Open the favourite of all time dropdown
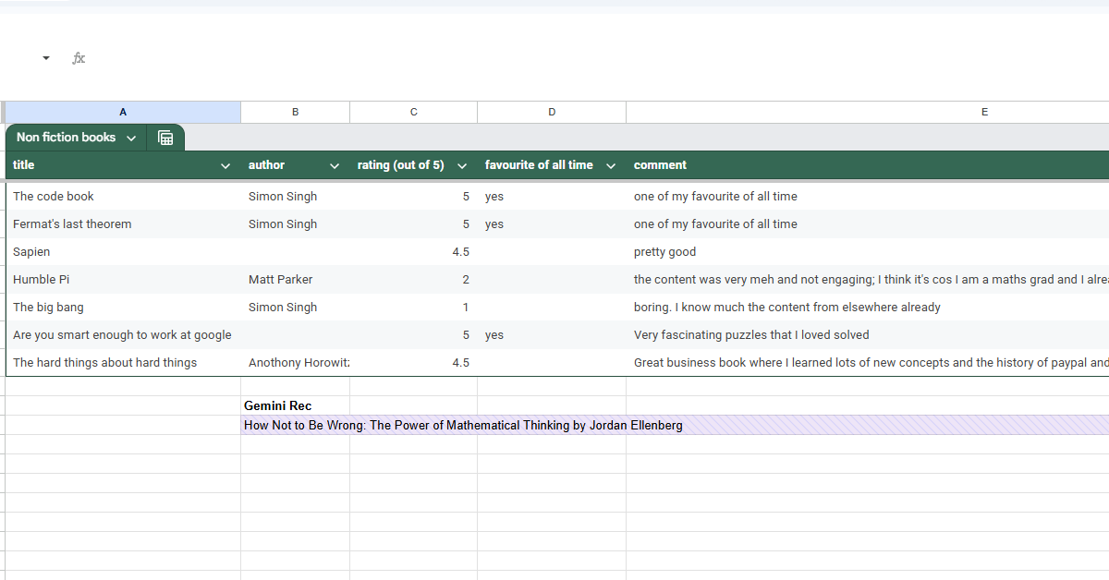The height and width of the screenshot is (580, 1109). click(x=611, y=166)
